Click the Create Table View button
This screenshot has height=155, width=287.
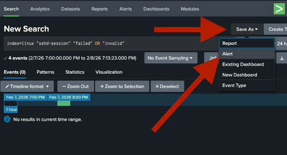pyautogui.click(x=276, y=29)
